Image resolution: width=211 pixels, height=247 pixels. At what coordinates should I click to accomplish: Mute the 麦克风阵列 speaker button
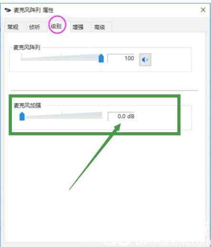145,59
